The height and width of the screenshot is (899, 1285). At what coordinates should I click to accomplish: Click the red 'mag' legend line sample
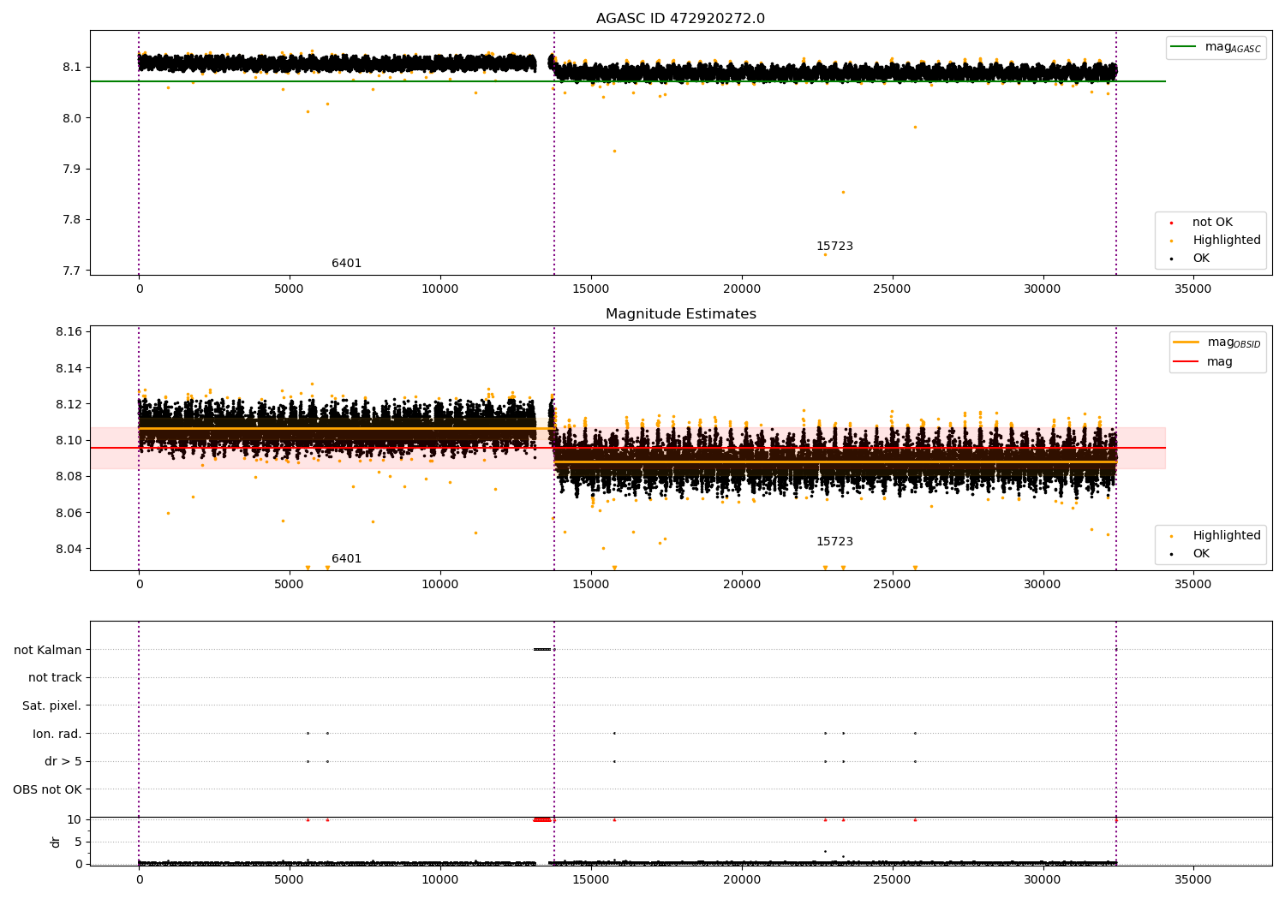[1186, 361]
